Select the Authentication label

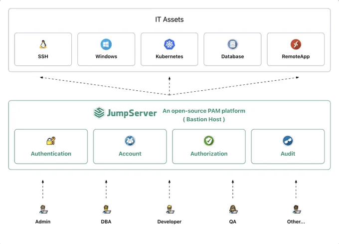51,154
